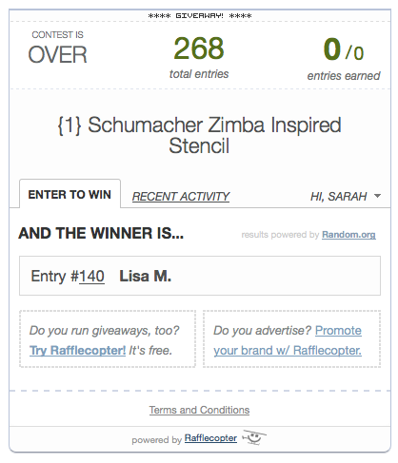The width and height of the screenshot is (398, 463).
Task: Click the Schumacher Zimba Inspired Stencil title
Action: [x=199, y=135]
